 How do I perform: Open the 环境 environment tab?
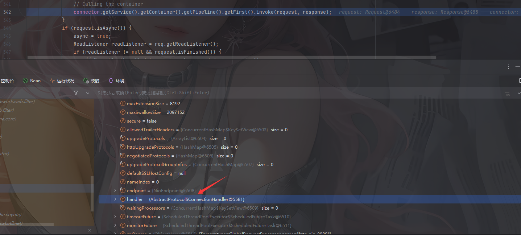[x=116, y=81]
